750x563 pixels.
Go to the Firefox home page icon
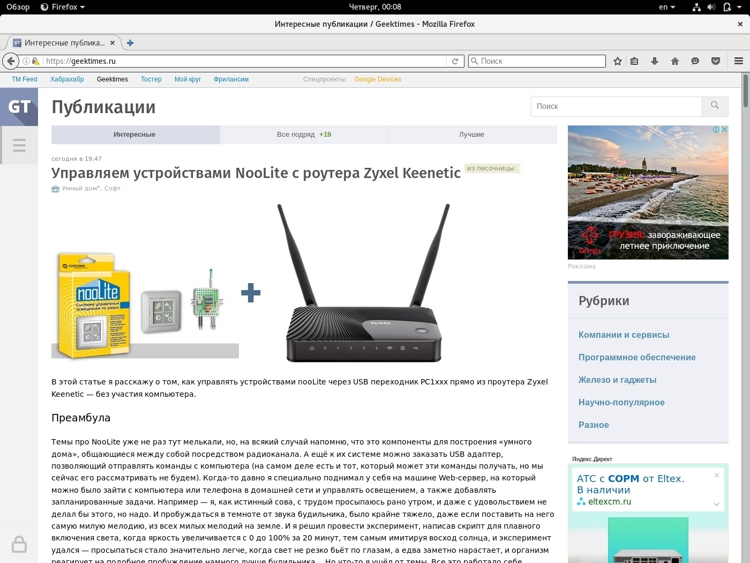point(675,61)
